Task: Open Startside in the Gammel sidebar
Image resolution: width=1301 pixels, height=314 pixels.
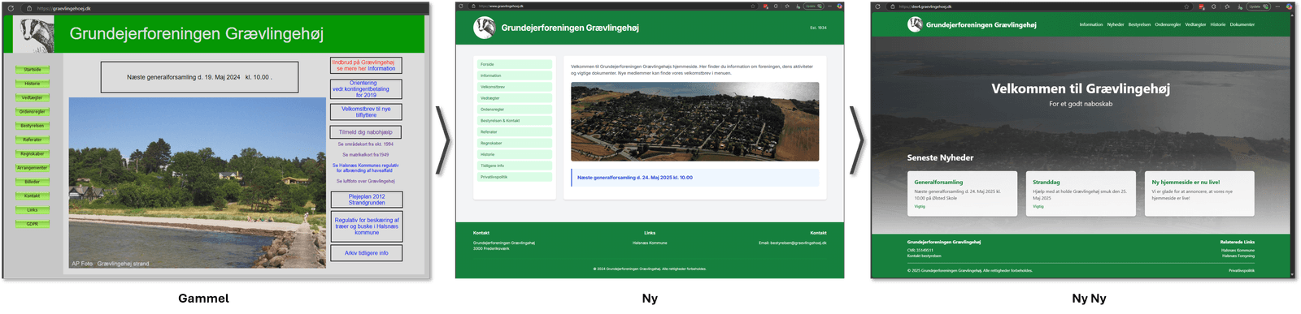Action: (x=33, y=70)
